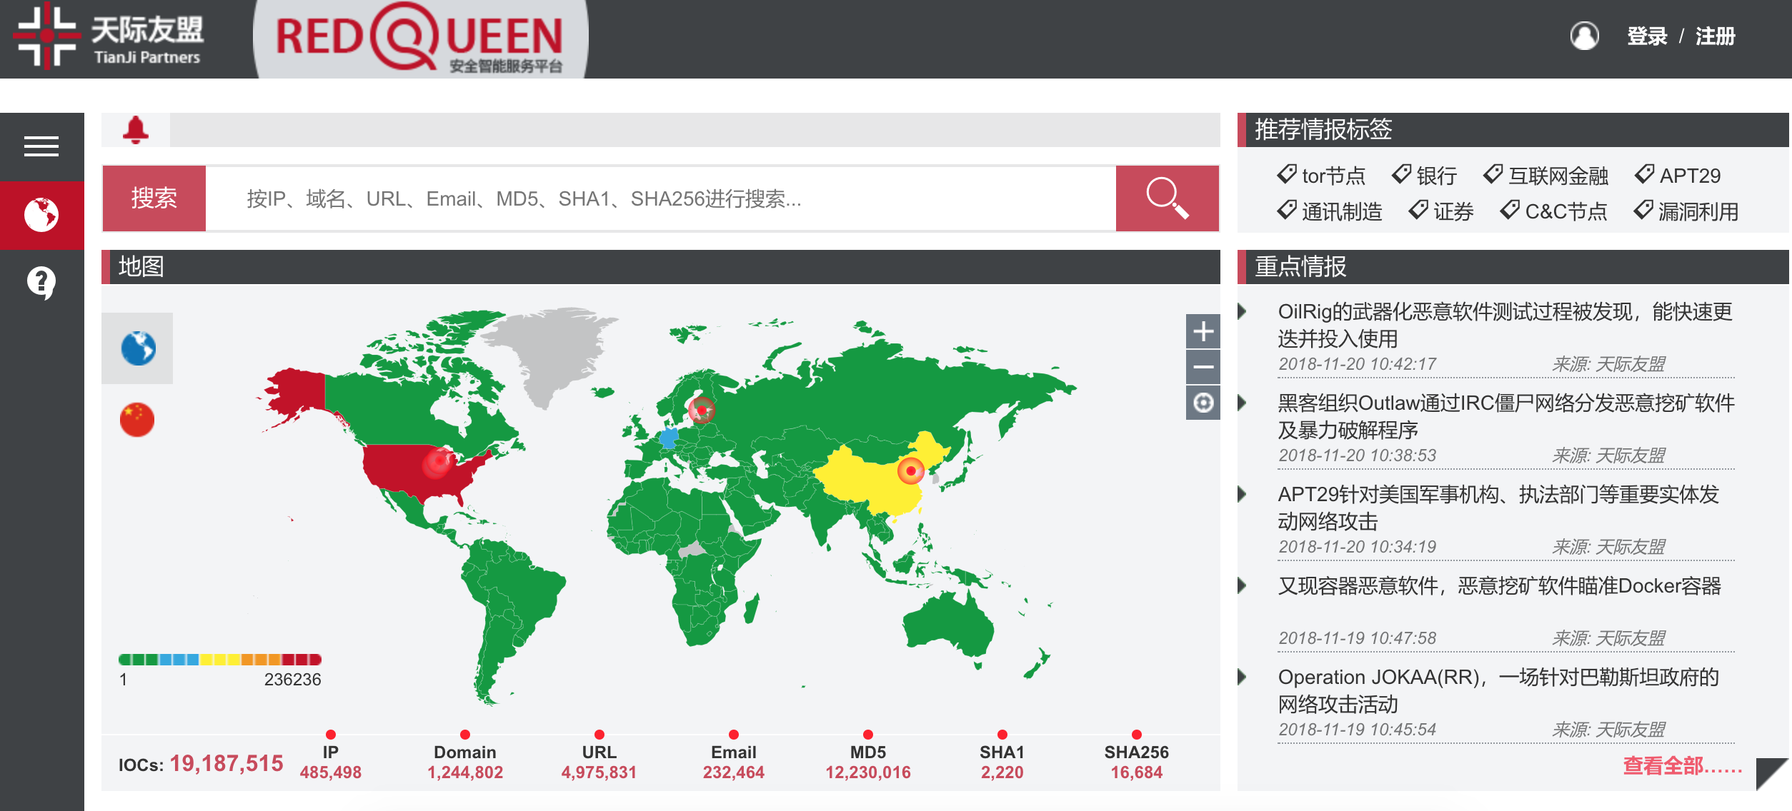Click the user avatar icon in the header

coord(1584,36)
